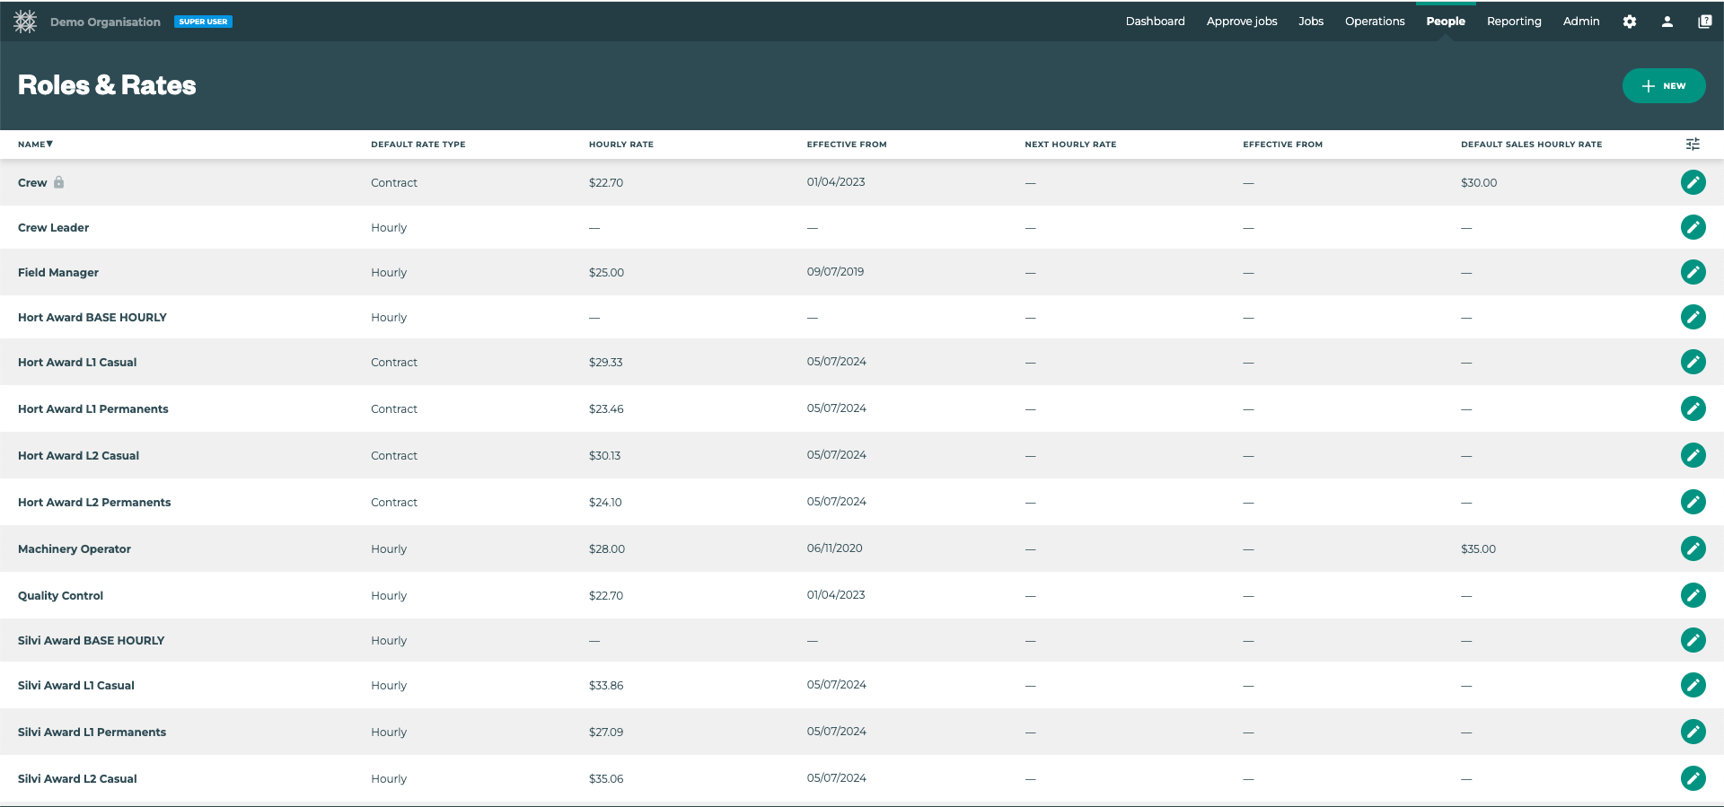The image size is (1724, 807).
Task: Open the help documentation icon
Action: [x=1704, y=22]
